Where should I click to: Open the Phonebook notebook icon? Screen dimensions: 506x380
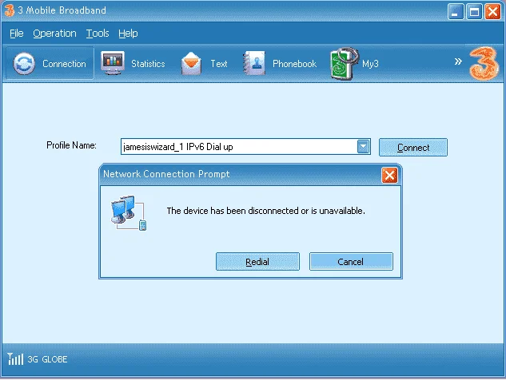(254, 63)
